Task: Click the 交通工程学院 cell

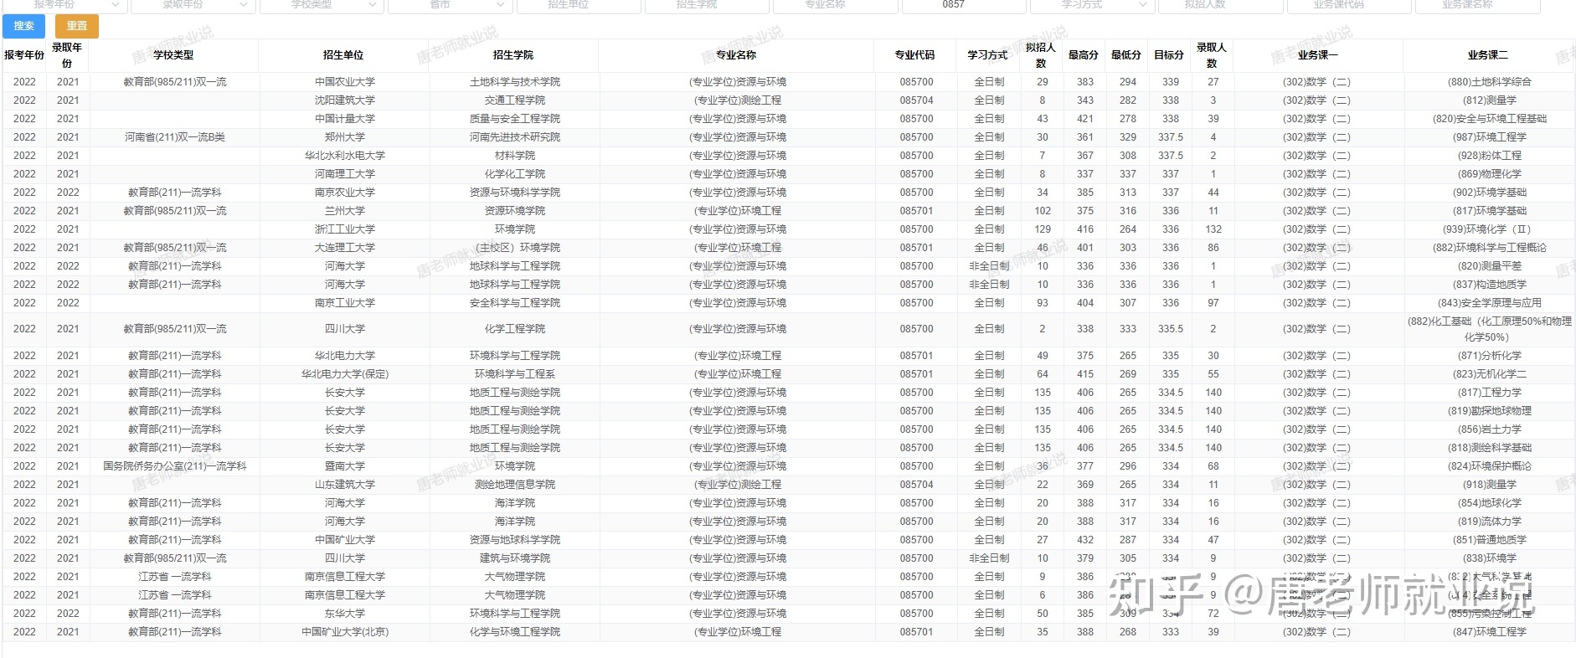Action: [x=514, y=100]
